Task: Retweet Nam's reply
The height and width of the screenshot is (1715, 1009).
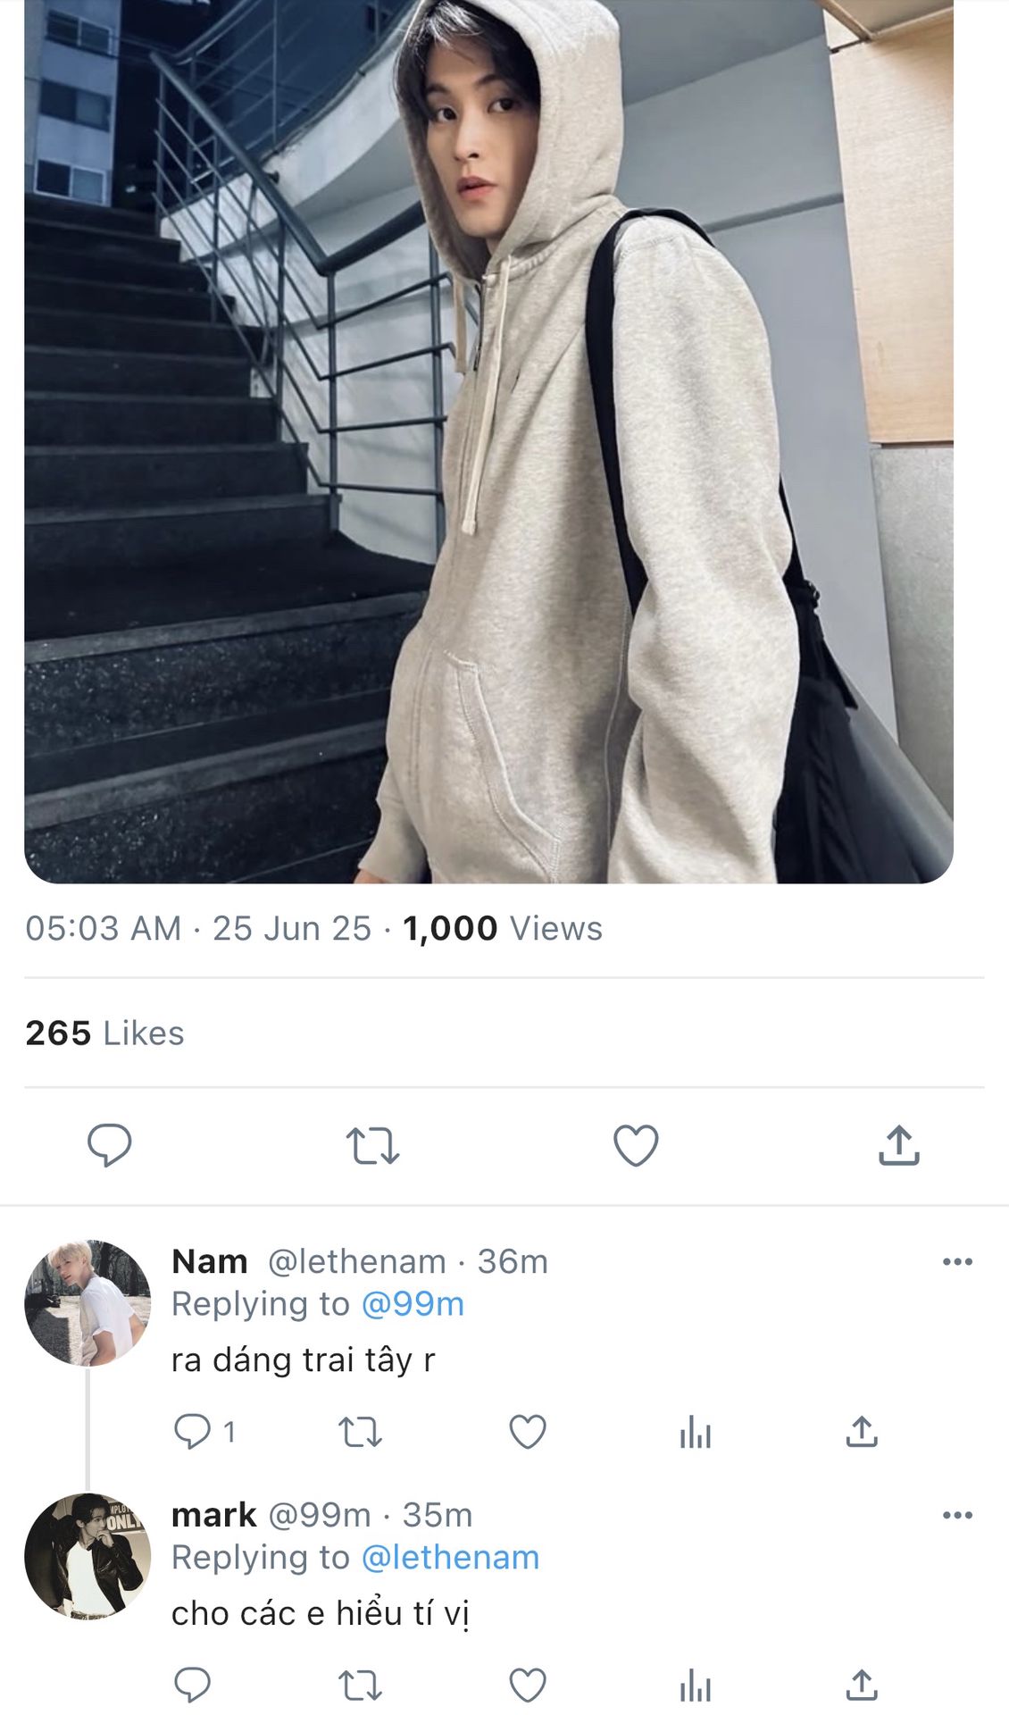Action: tap(360, 1432)
